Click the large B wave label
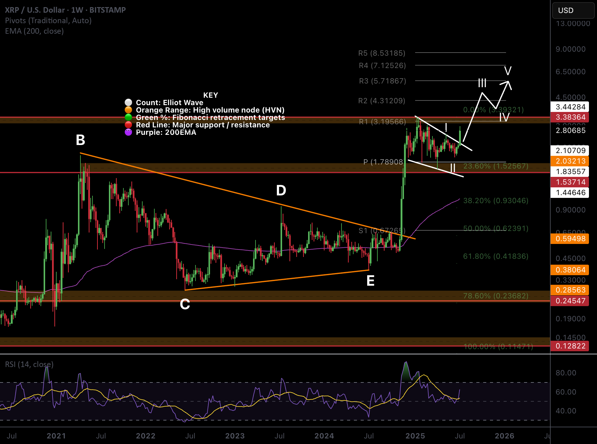This screenshot has height=444, width=597. 80,140
